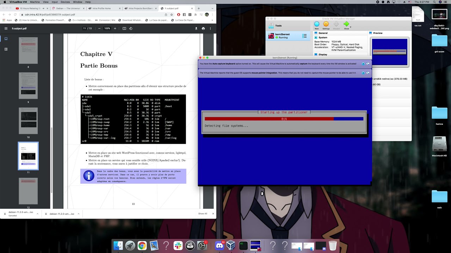Open Slack from the Dock
451x253 pixels.
[178, 245]
